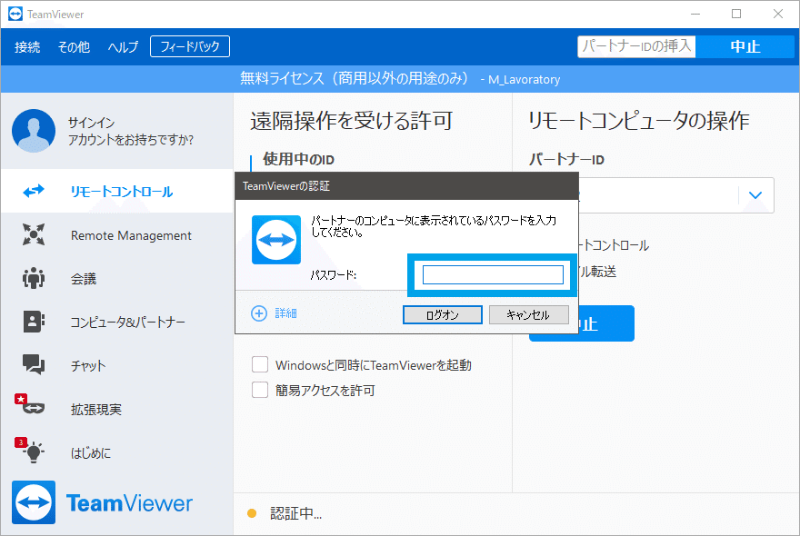Click the 中止 button in the top bar
Viewport: 800px width, 536px height.
[x=745, y=46]
